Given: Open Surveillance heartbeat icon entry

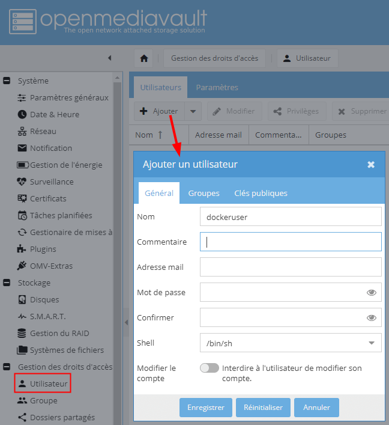Looking at the screenshot, I should pos(22,182).
